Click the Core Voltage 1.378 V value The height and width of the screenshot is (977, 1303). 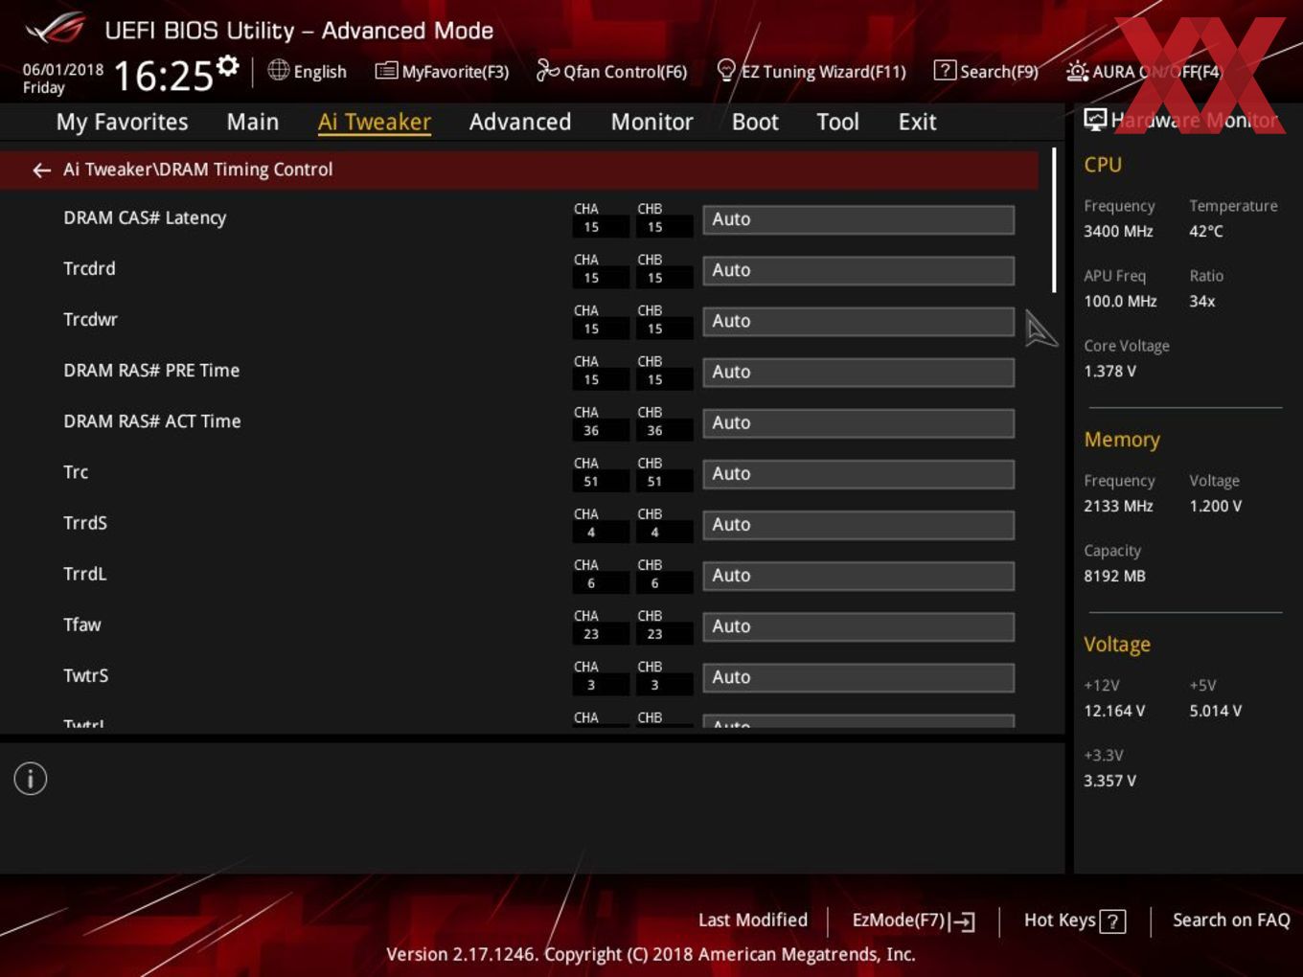pyautogui.click(x=1109, y=371)
